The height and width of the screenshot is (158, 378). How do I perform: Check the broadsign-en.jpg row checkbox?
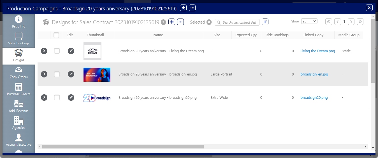click(x=57, y=74)
